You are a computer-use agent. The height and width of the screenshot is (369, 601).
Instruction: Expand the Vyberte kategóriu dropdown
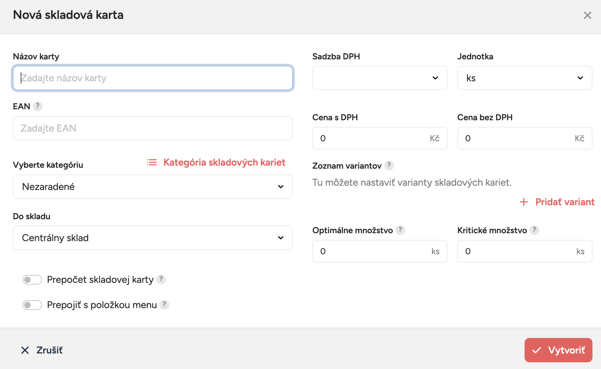pyautogui.click(x=153, y=187)
